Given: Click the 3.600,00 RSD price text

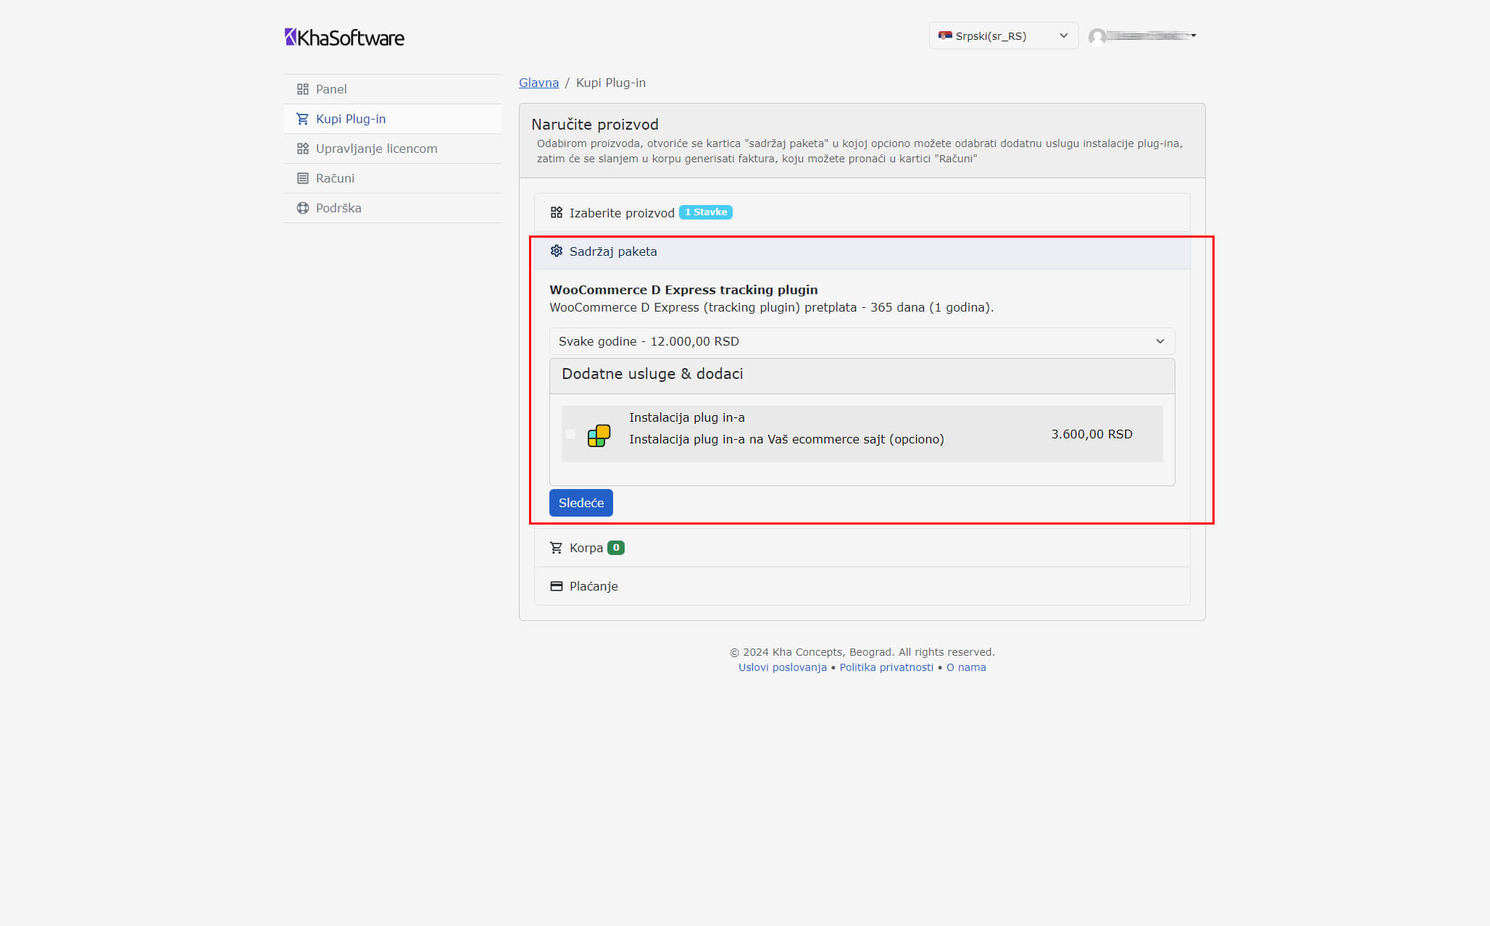Looking at the screenshot, I should tap(1091, 434).
